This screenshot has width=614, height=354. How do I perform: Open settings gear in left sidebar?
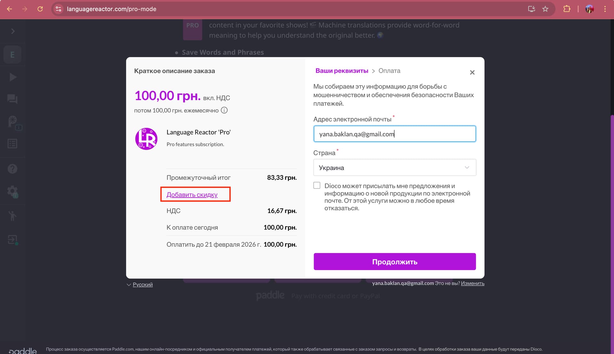(12, 191)
